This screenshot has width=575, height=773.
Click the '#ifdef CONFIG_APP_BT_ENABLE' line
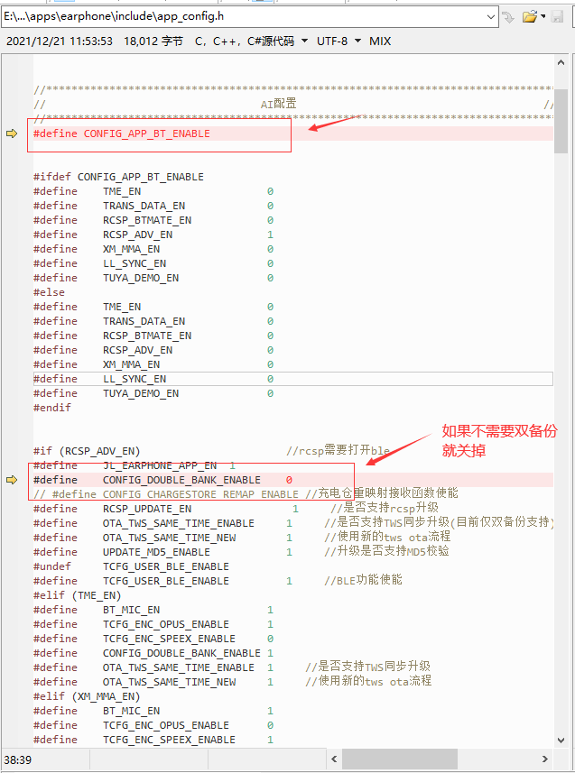tap(118, 177)
